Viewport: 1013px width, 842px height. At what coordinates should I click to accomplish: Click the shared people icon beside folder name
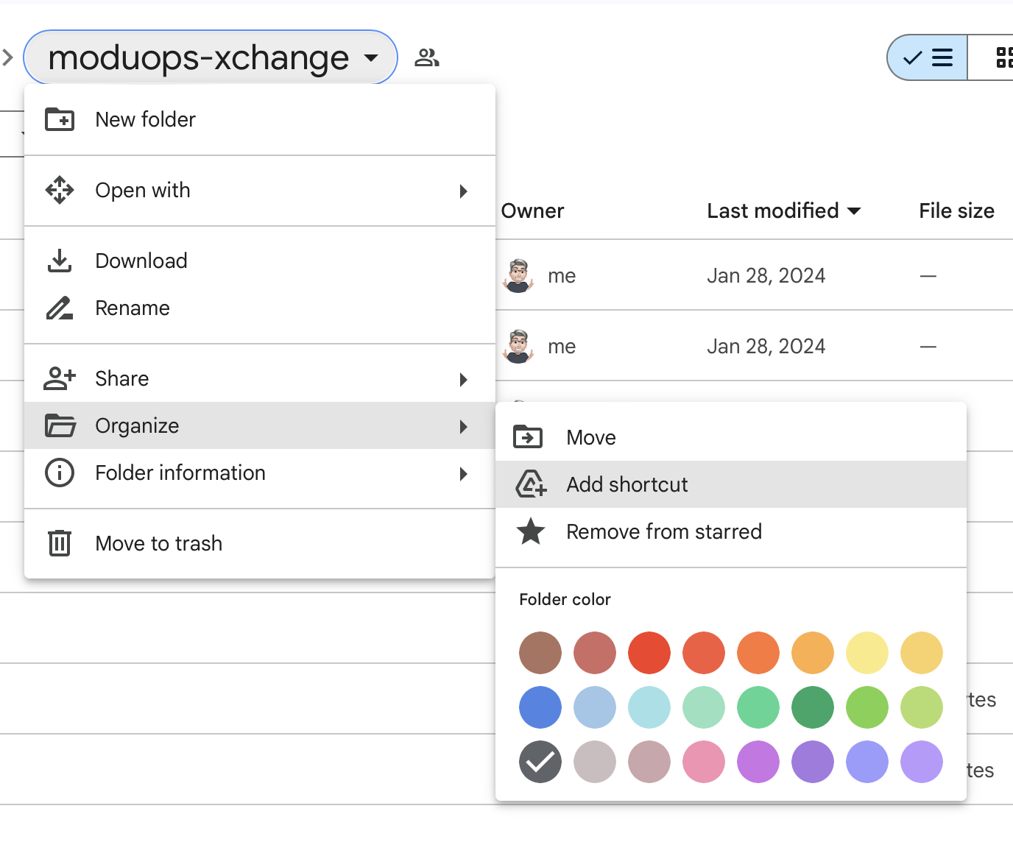427,57
